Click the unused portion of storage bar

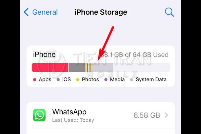141,67
